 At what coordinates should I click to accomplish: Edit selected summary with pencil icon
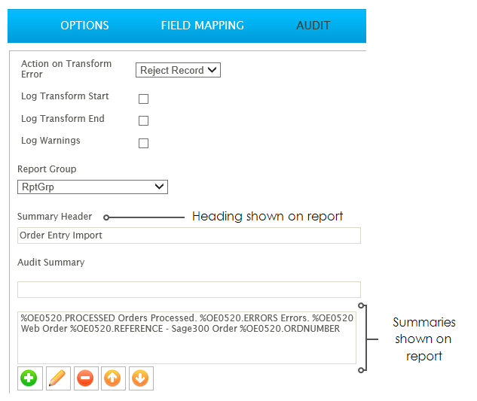point(58,378)
